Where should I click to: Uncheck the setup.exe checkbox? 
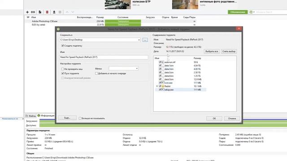click(x=160, y=89)
